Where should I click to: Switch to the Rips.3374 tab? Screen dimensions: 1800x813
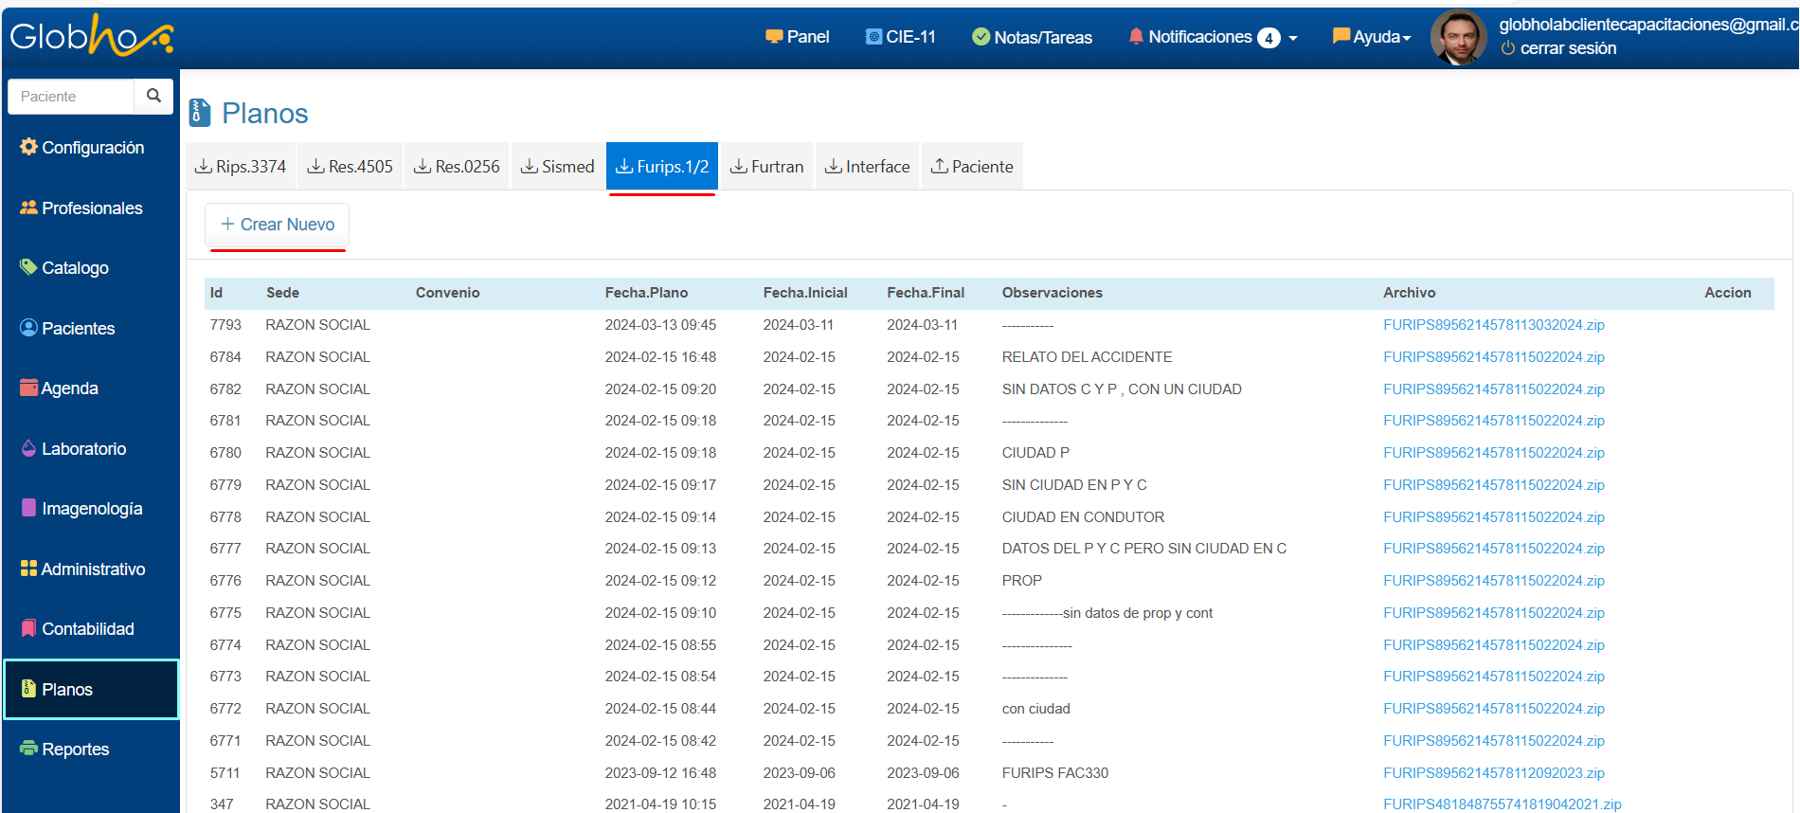coord(241,167)
